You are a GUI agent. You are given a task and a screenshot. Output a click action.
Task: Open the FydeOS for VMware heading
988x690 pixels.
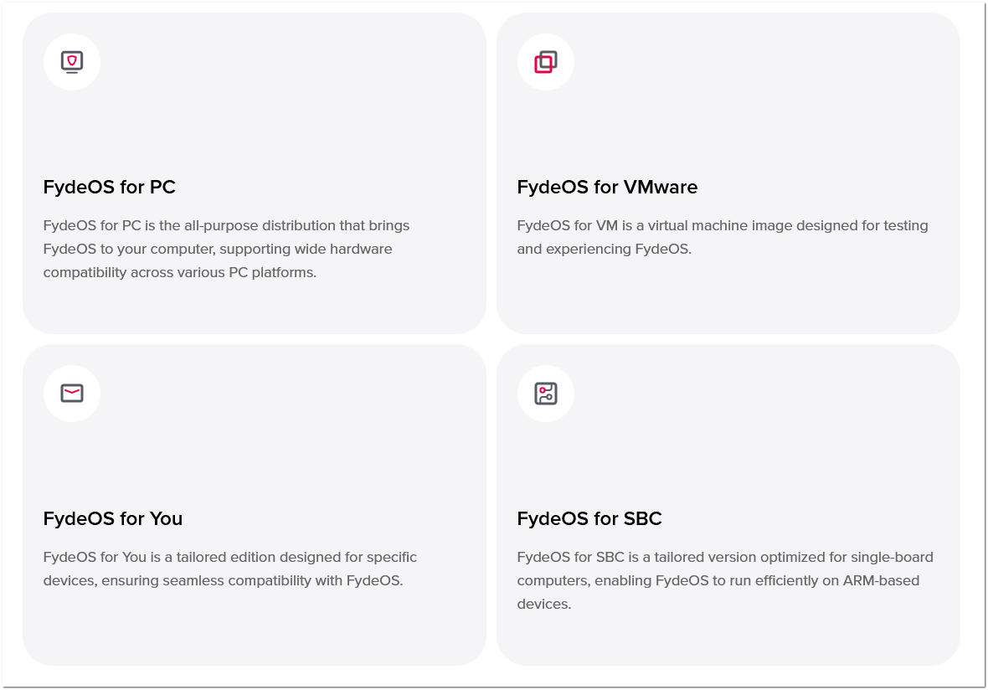(x=607, y=187)
